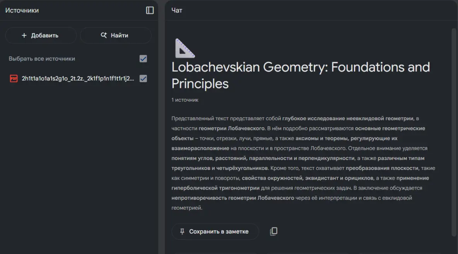Collapse the Источники side panel
This screenshot has height=254, width=458.
pos(150,10)
